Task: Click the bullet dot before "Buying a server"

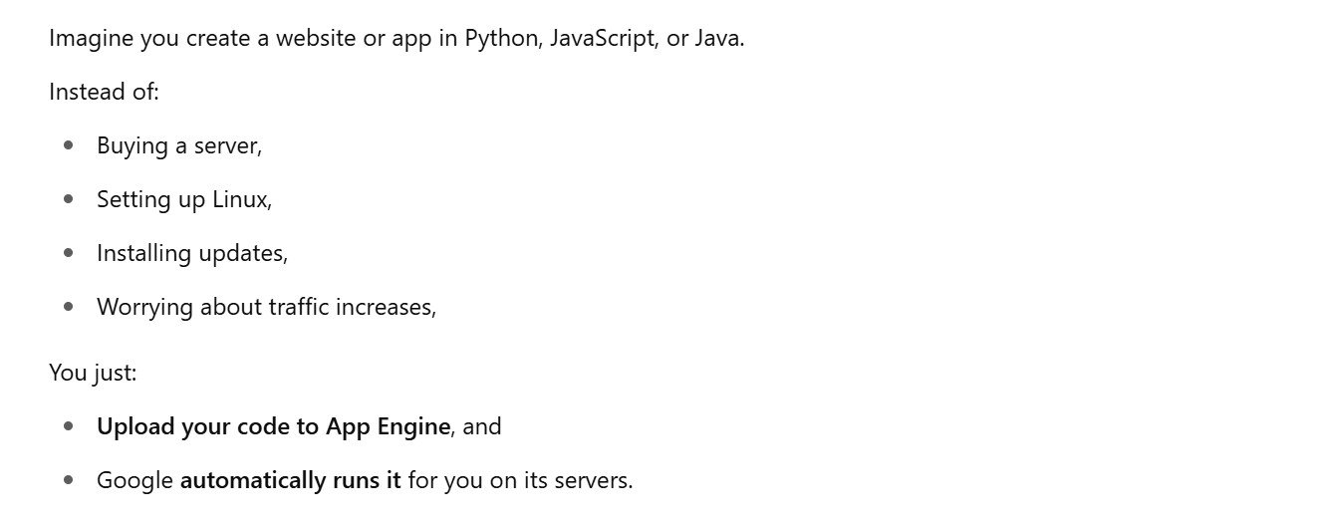Action: click(68, 145)
